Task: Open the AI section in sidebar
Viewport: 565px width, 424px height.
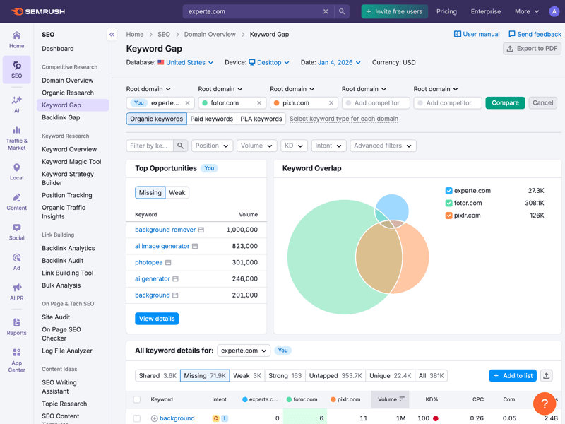Action: pos(16,104)
